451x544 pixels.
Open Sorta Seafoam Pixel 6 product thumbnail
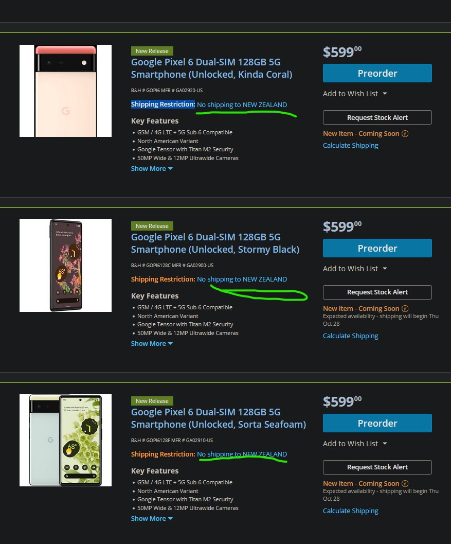(65, 440)
